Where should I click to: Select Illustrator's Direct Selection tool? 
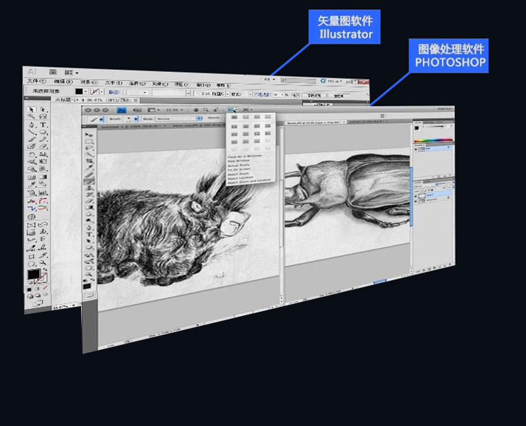[x=43, y=110]
